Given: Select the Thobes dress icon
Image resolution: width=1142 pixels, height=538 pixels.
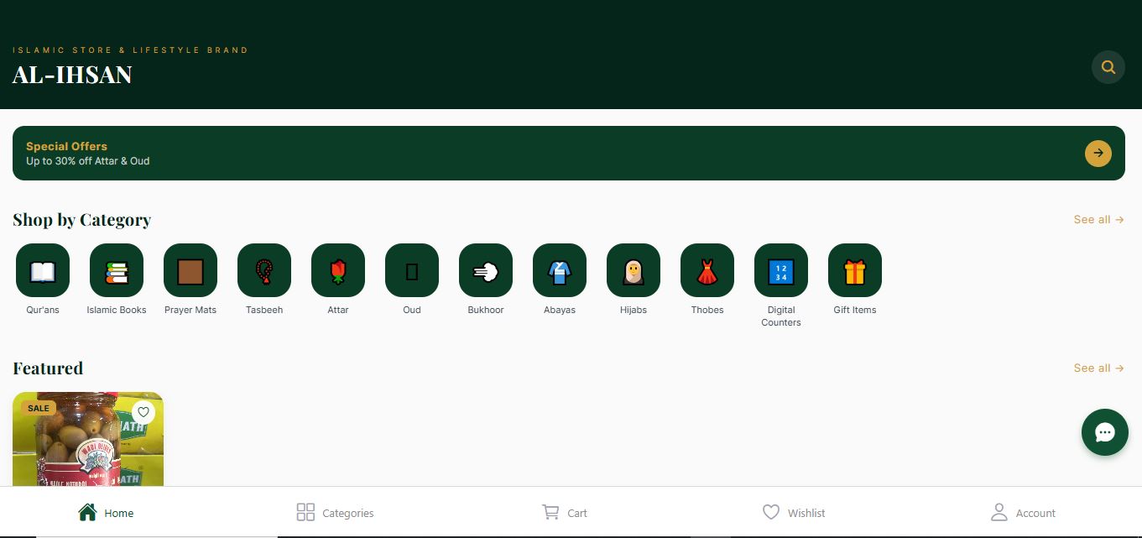Looking at the screenshot, I should (707, 270).
